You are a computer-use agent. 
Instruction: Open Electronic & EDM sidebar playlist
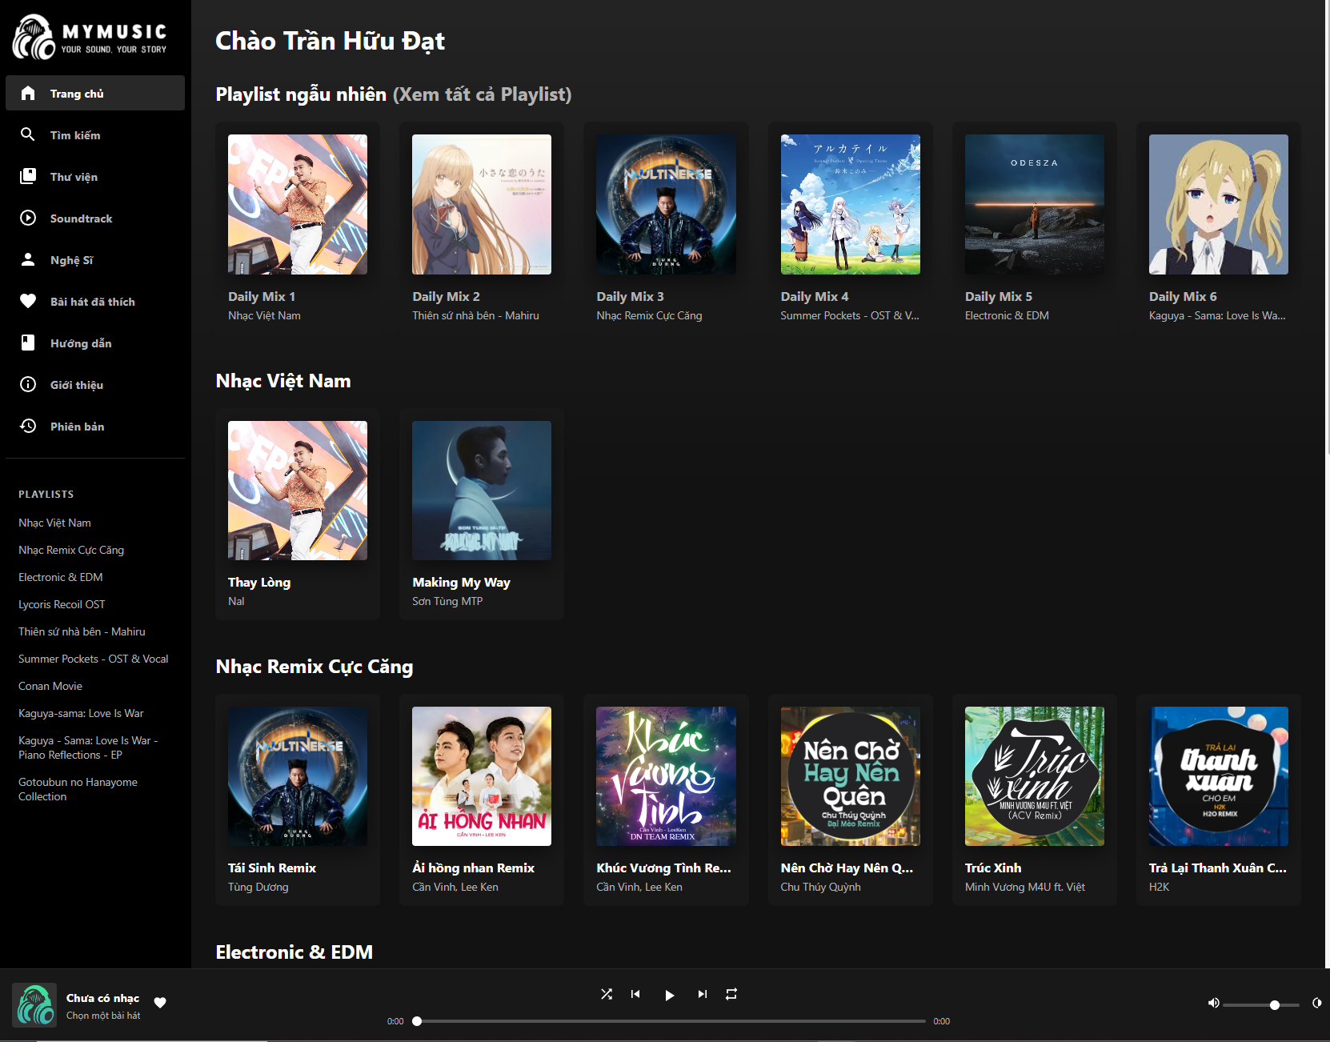pyautogui.click(x=61, y=577)
